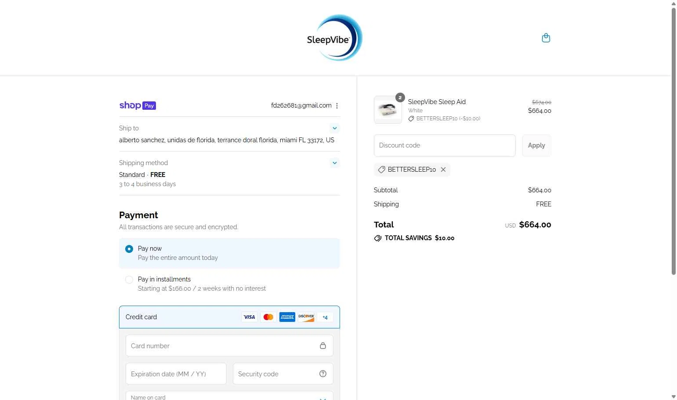Screen dimensions: 677x400
Task: Open the shopping bag cart icon
Action: 546,38
